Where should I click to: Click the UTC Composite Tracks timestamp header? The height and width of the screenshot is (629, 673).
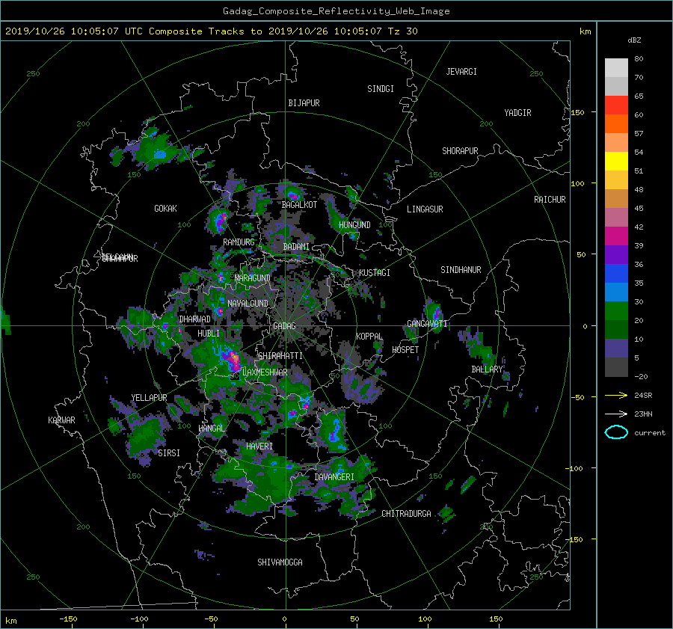pos(211,31)
